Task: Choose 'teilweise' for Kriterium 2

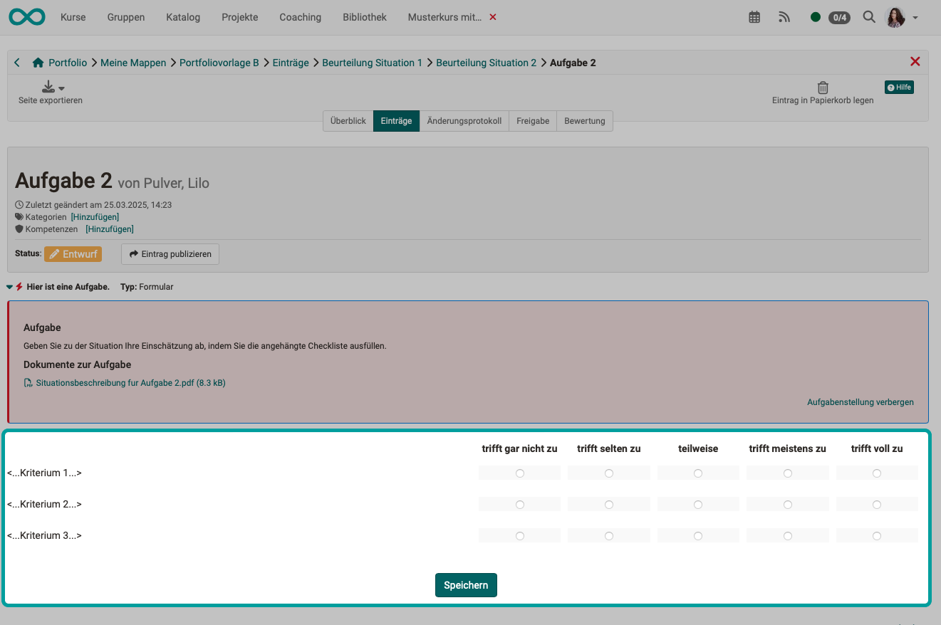Action: click(698, 504)
